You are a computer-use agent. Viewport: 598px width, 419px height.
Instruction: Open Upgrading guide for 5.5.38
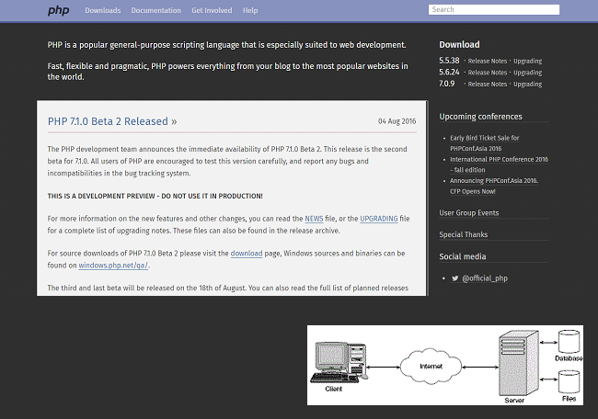click(527, 61)
